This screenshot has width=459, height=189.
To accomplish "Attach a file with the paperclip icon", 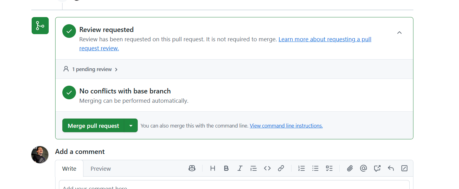I will 350,168.
